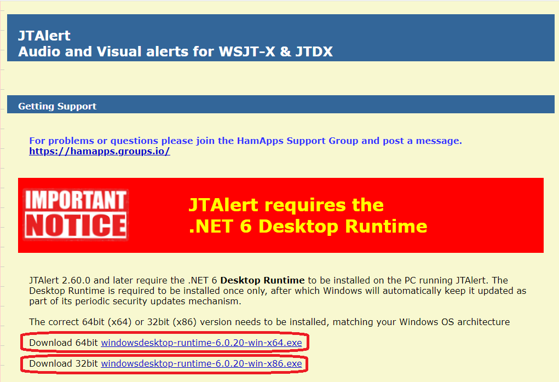This screenshot has width=559, height=382.
Task: Download the 64bit windowsdesktop-runtime x64 exe
Action: click(x=201, y=343)
